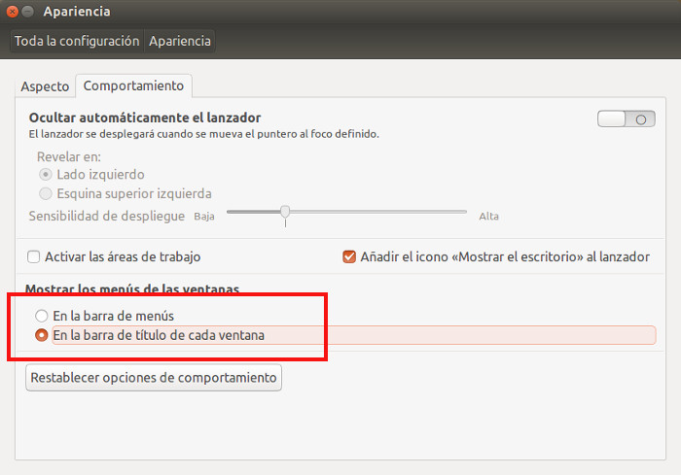Click the Apariencia breadcrumb button
Viewport: 681px width, 475px height.
point(180,41)
